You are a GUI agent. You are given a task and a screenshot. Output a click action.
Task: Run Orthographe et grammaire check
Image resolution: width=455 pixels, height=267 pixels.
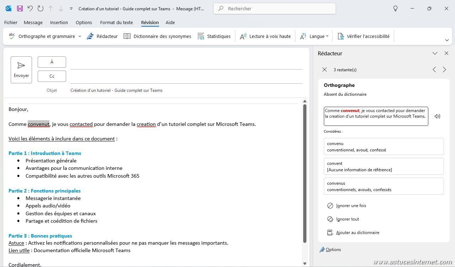[x=42, y=36]
